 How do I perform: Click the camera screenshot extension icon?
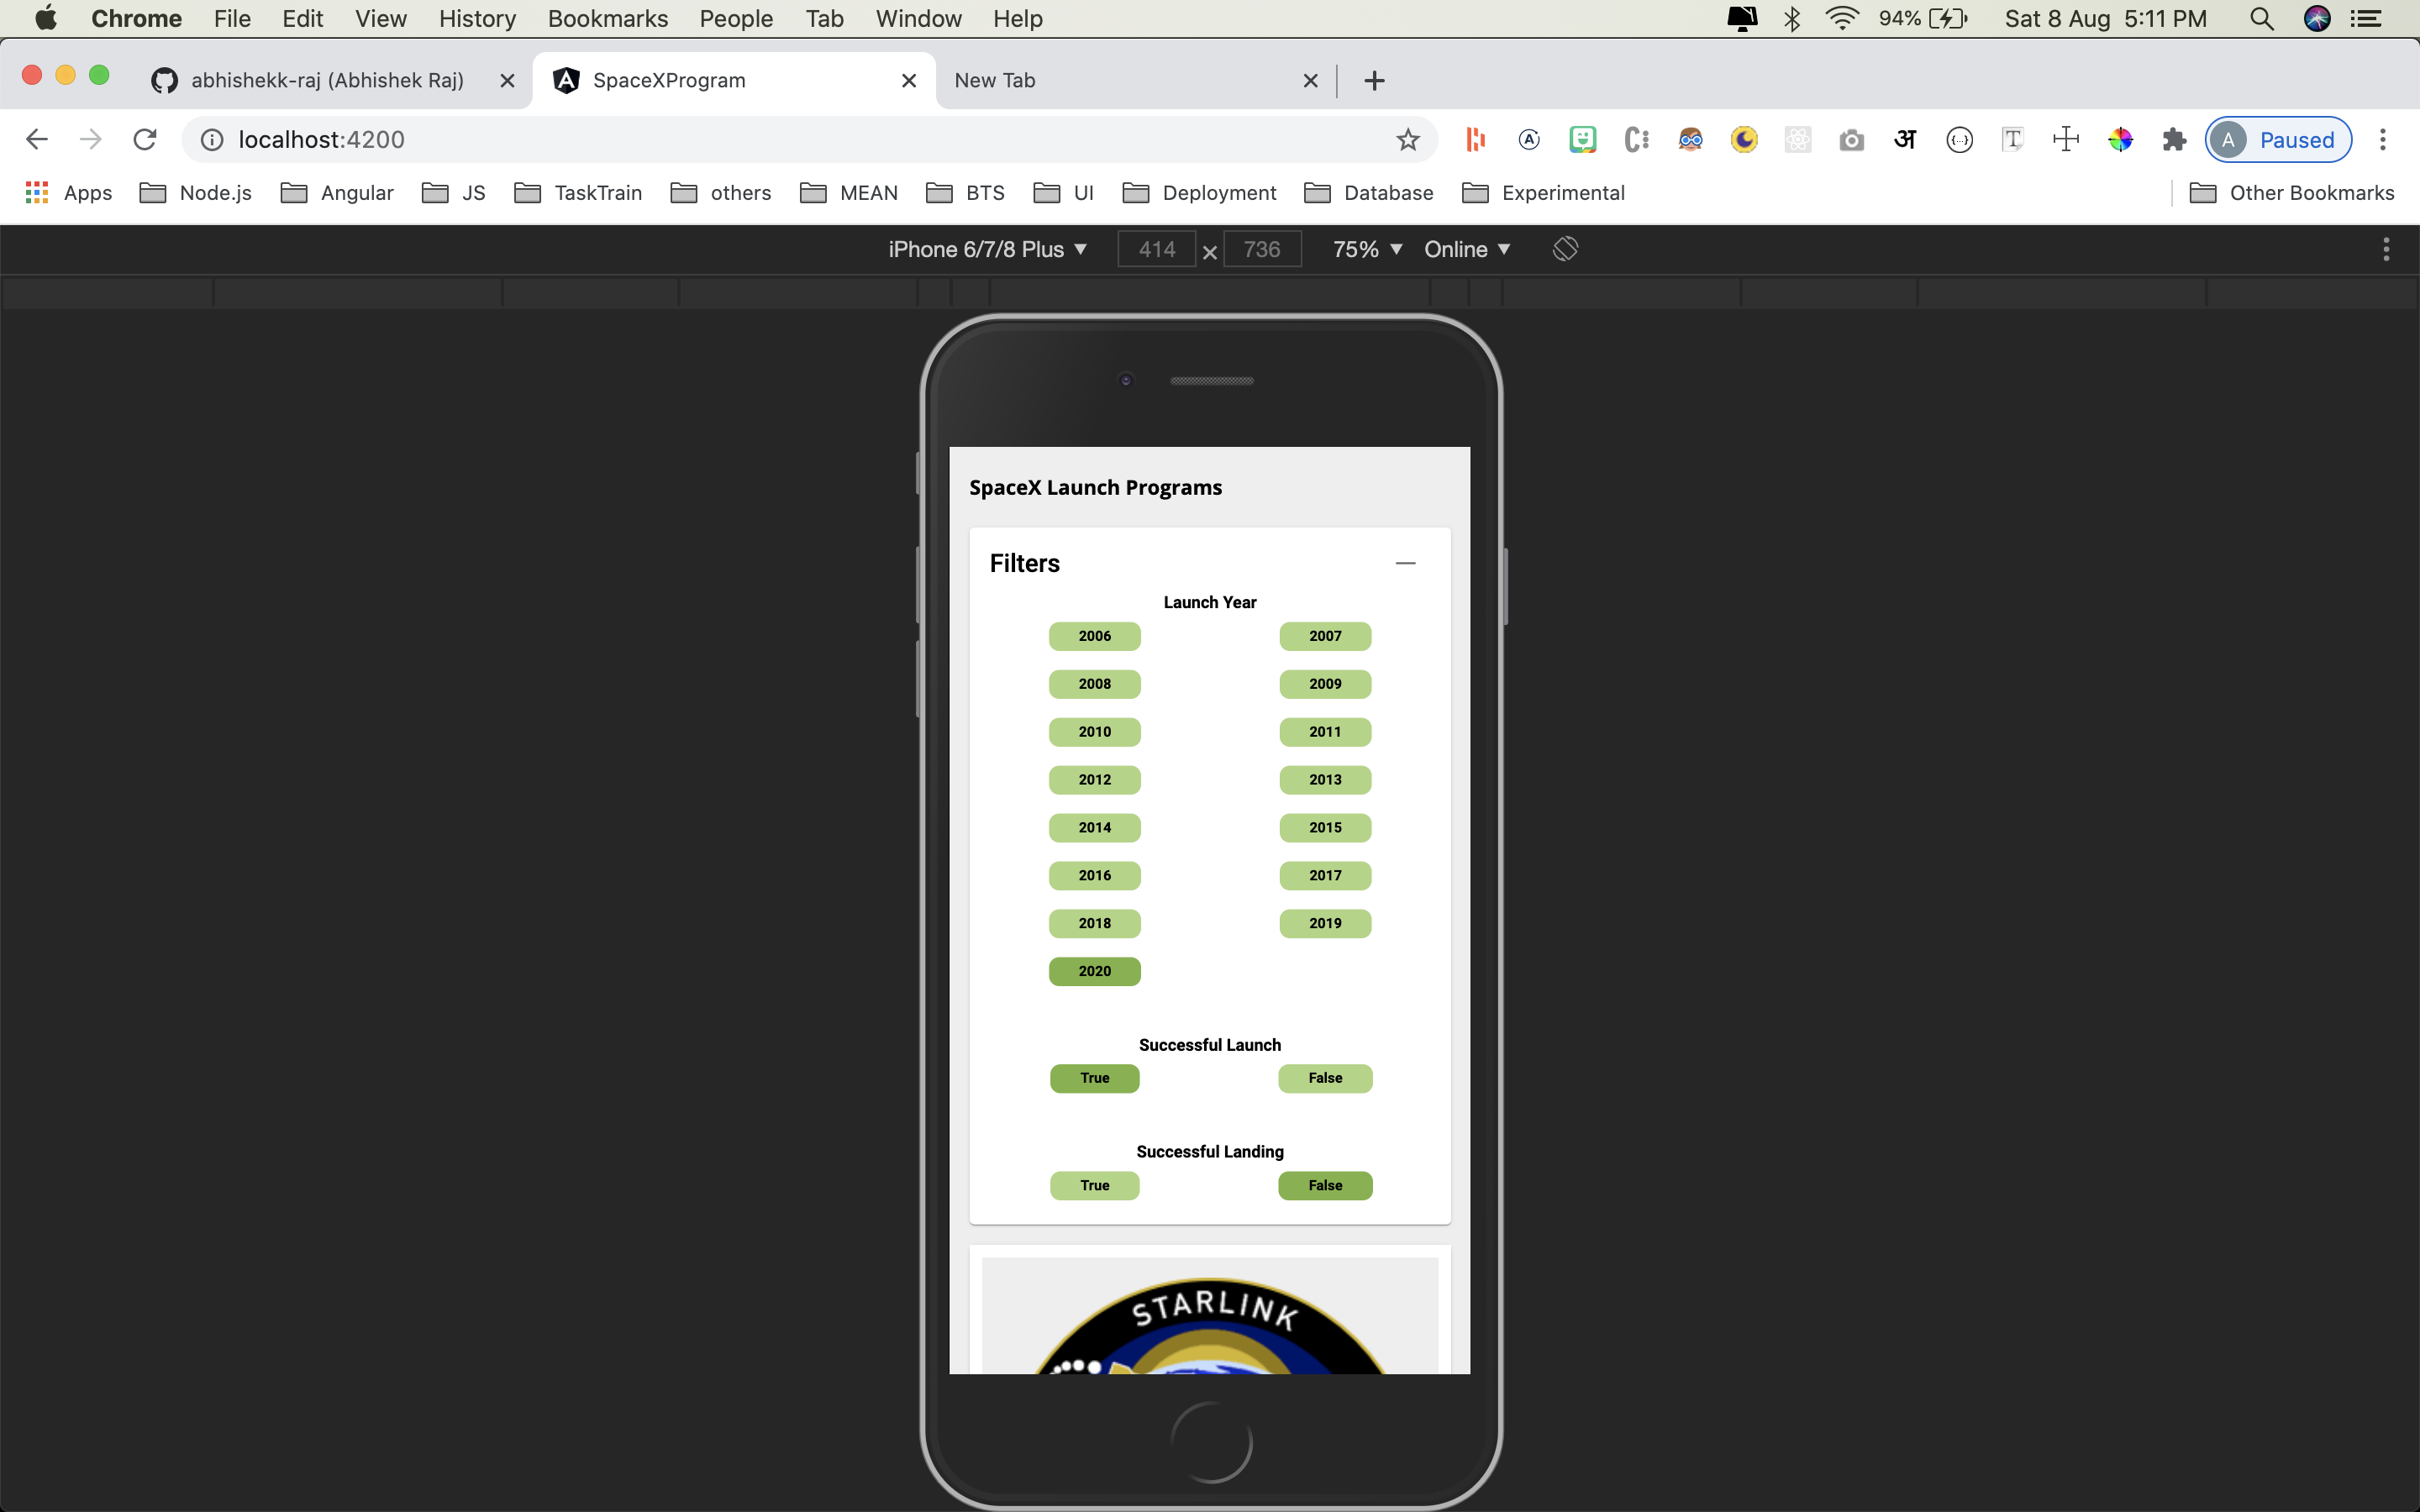(x=1851, y=139)
